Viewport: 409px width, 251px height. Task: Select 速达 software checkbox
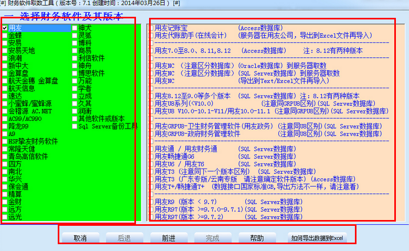click(5, 96)
